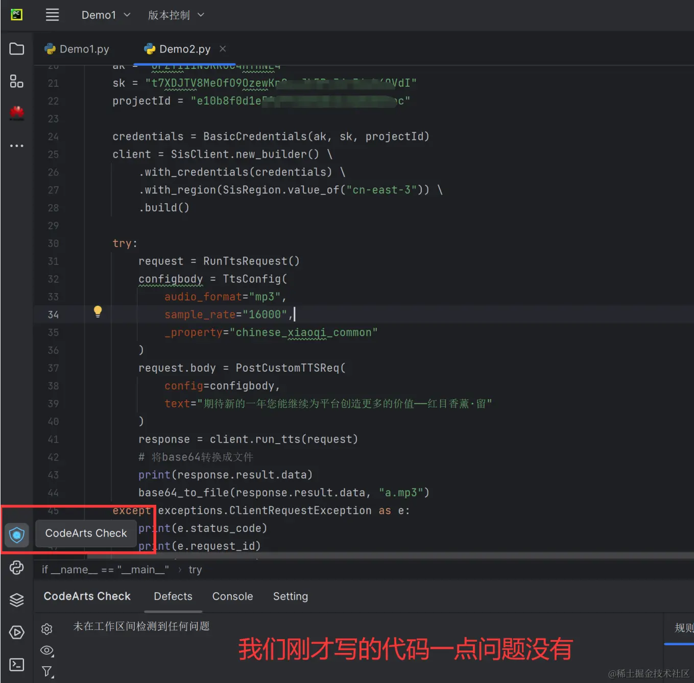Click the sample_rate="16000" code text
Screen dimensions: 694x683
coord(226,314)
